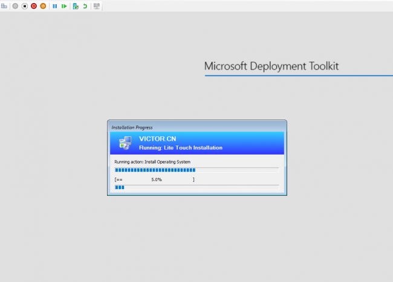Shut down the VM using the red icon

[34, 6]
